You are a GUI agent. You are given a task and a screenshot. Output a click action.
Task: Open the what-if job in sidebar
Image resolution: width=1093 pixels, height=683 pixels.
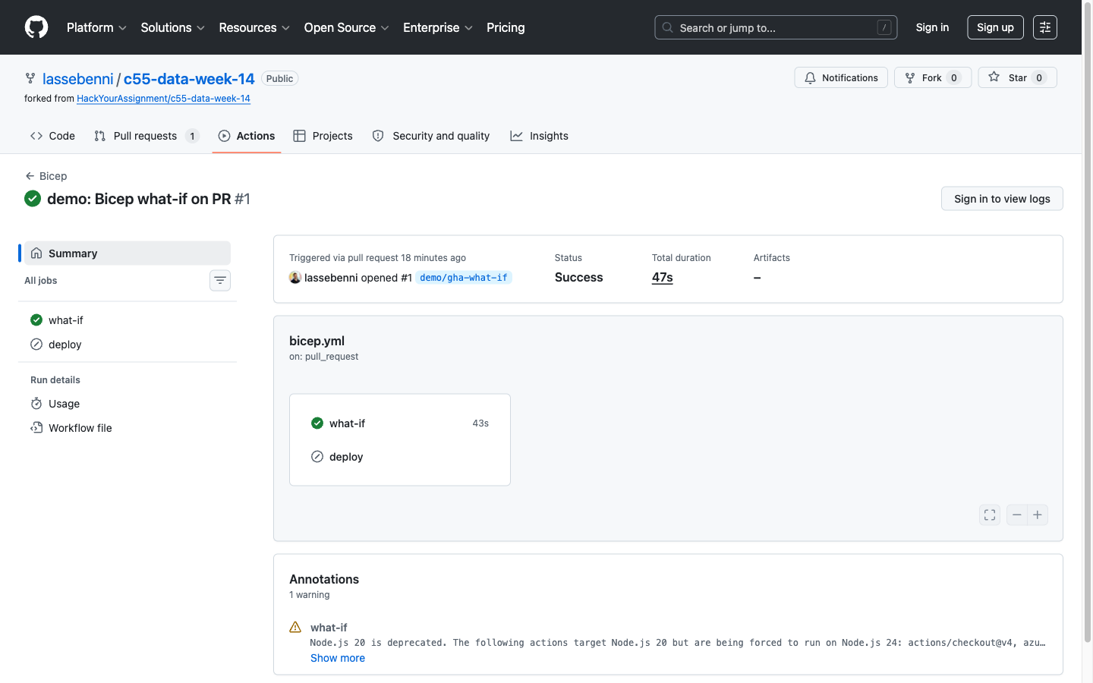[128, 320]
